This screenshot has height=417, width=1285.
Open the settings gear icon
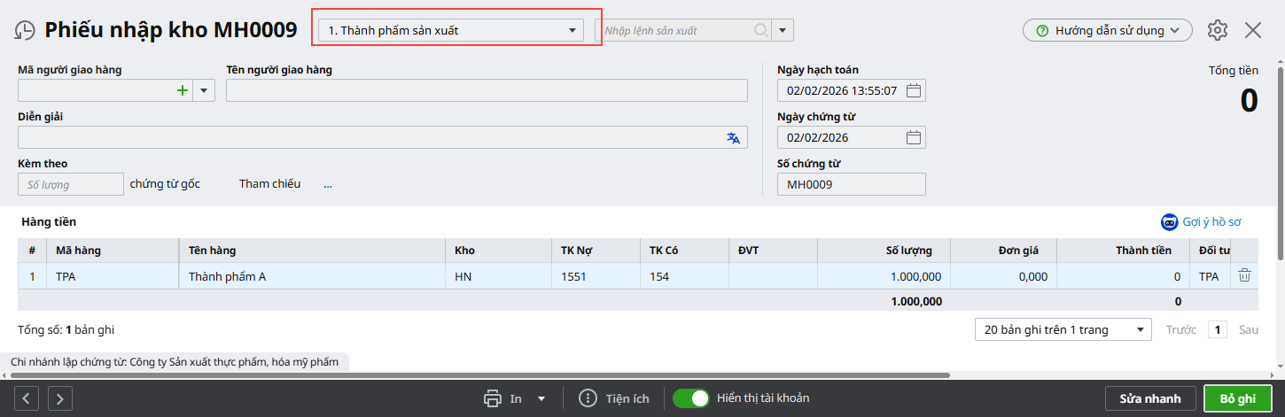point(1218,30)
